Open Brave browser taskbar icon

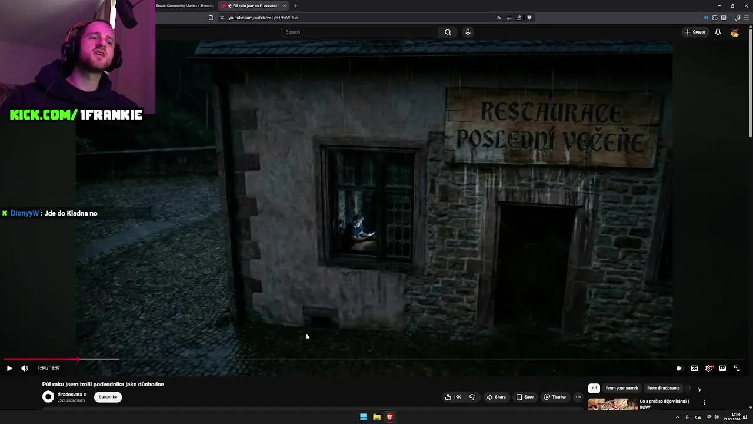pyautogui.click(x=389, y=417)
